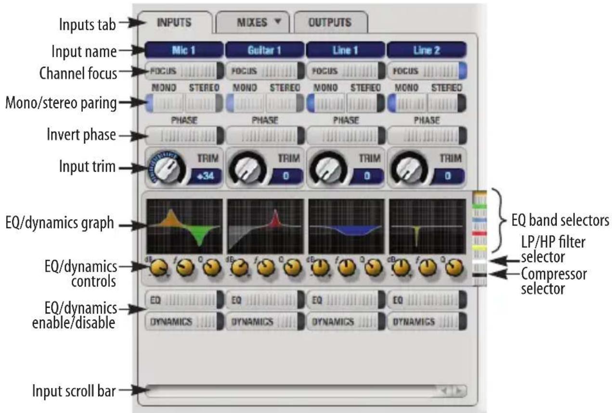This screenshot has height=413, width=612.
Task: Toggle FOCUS on the Mic 1 channel
Action: [x=184, y=71]
